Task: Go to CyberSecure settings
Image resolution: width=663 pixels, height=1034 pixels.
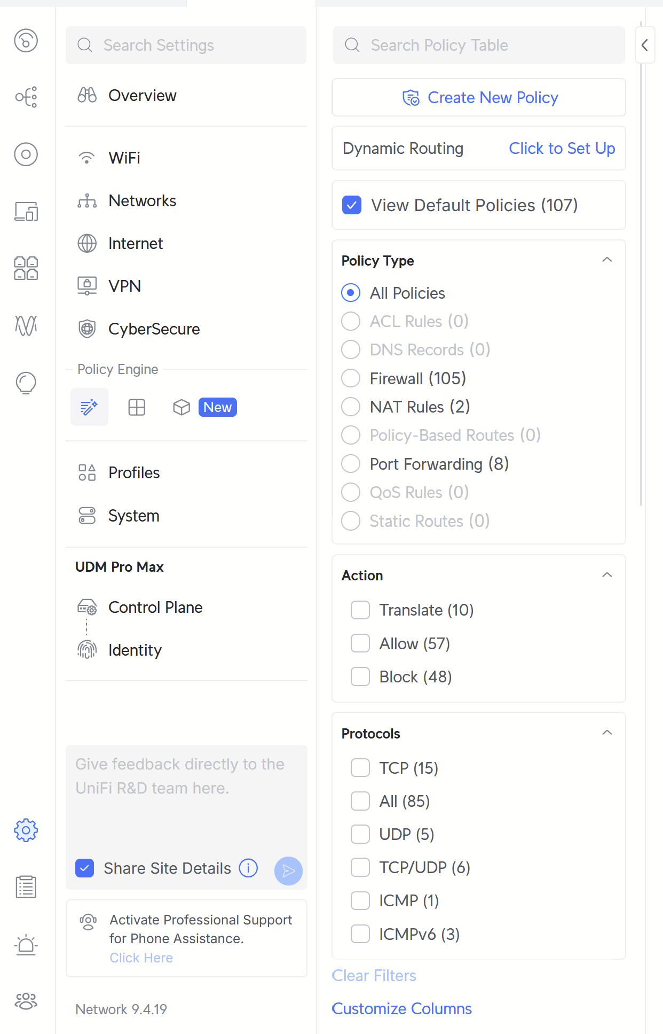Action: [x=154, y=329]
